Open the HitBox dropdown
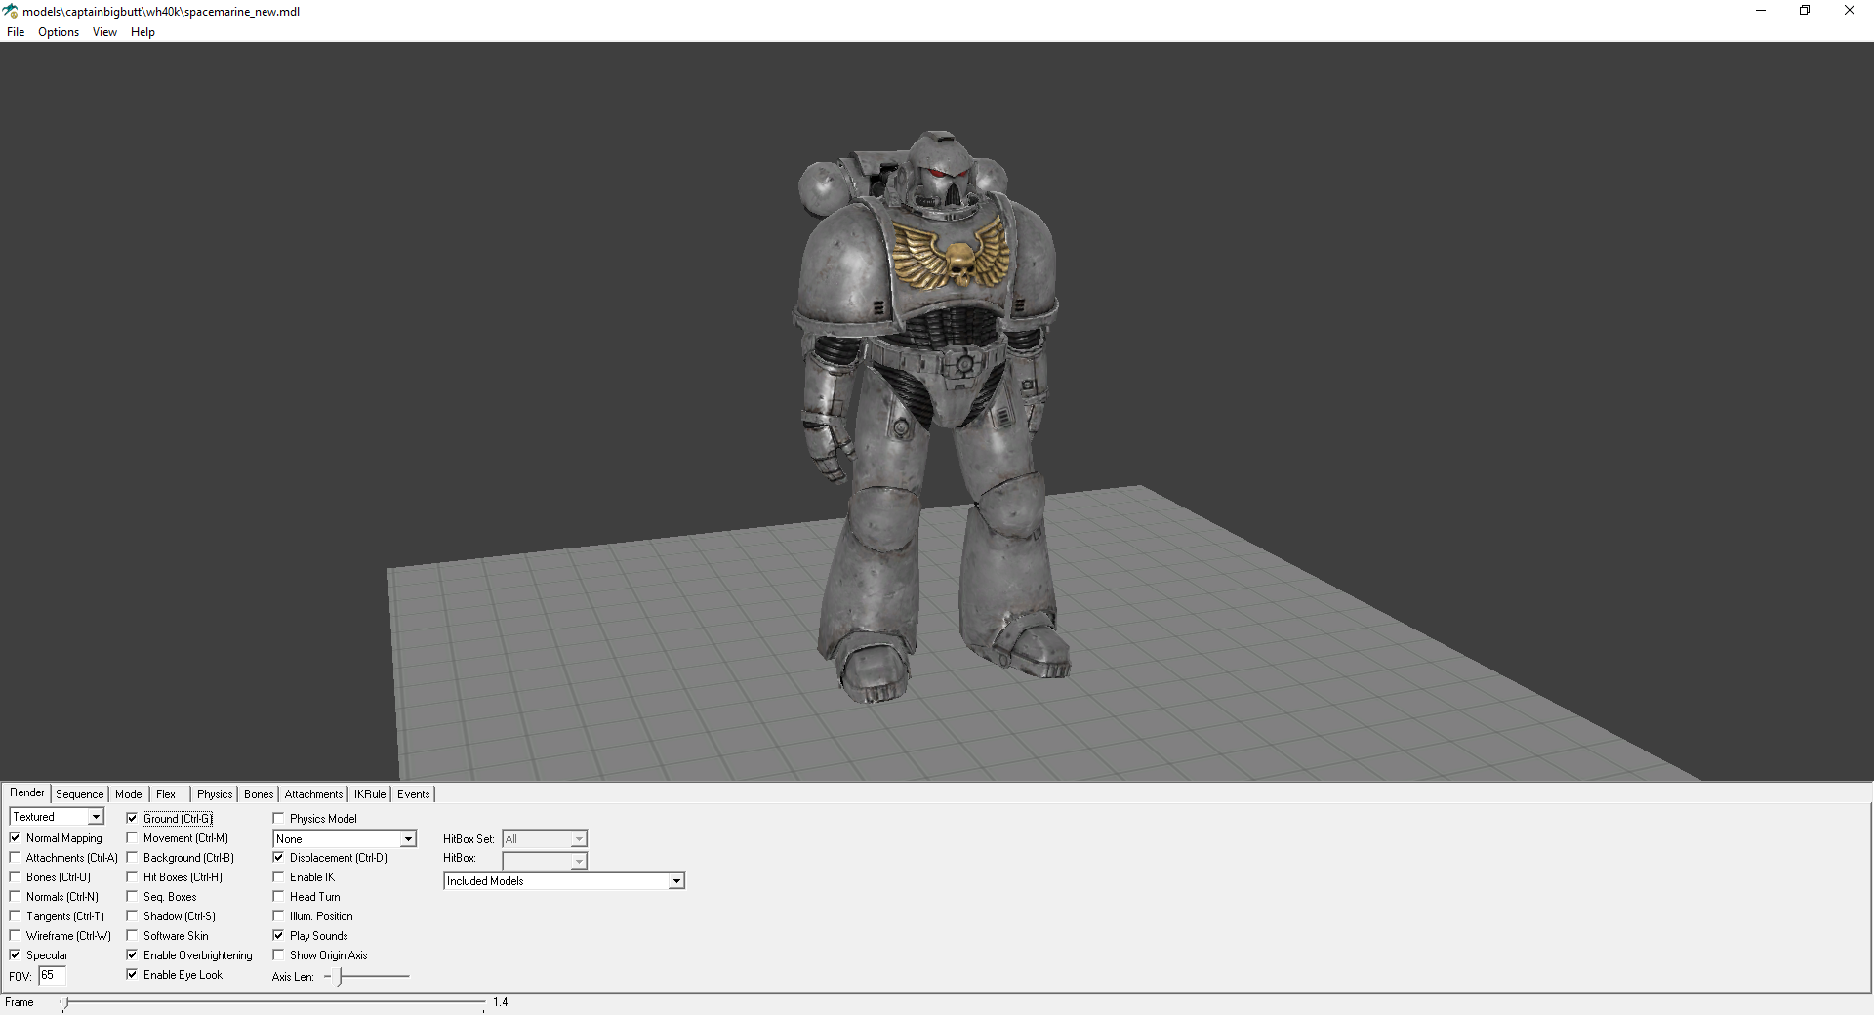Image resolution: width=1874 pixels, height=1015 pixels. 545,861
